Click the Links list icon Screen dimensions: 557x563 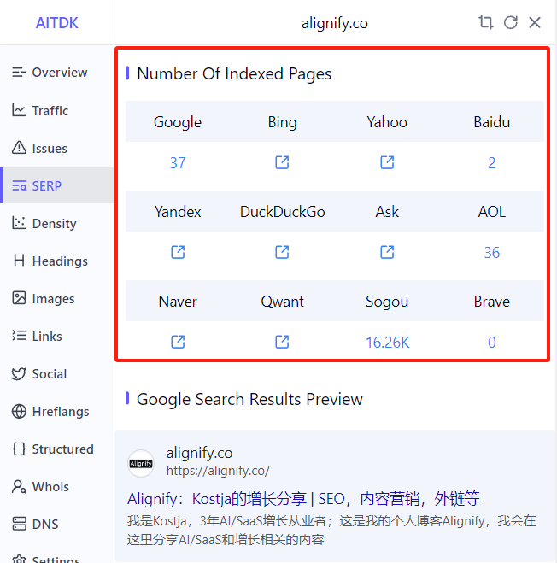[19, 336]
